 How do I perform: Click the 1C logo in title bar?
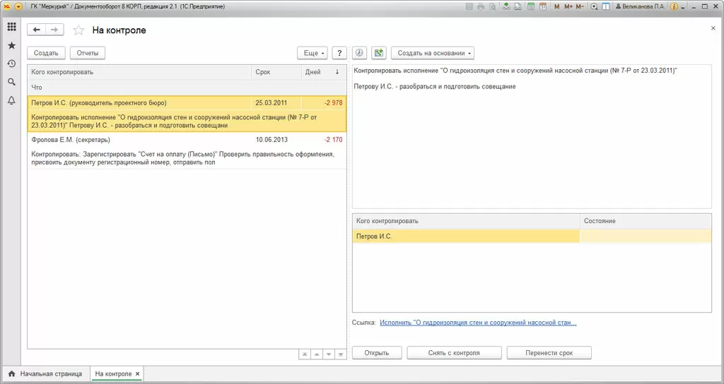point(7,7)
